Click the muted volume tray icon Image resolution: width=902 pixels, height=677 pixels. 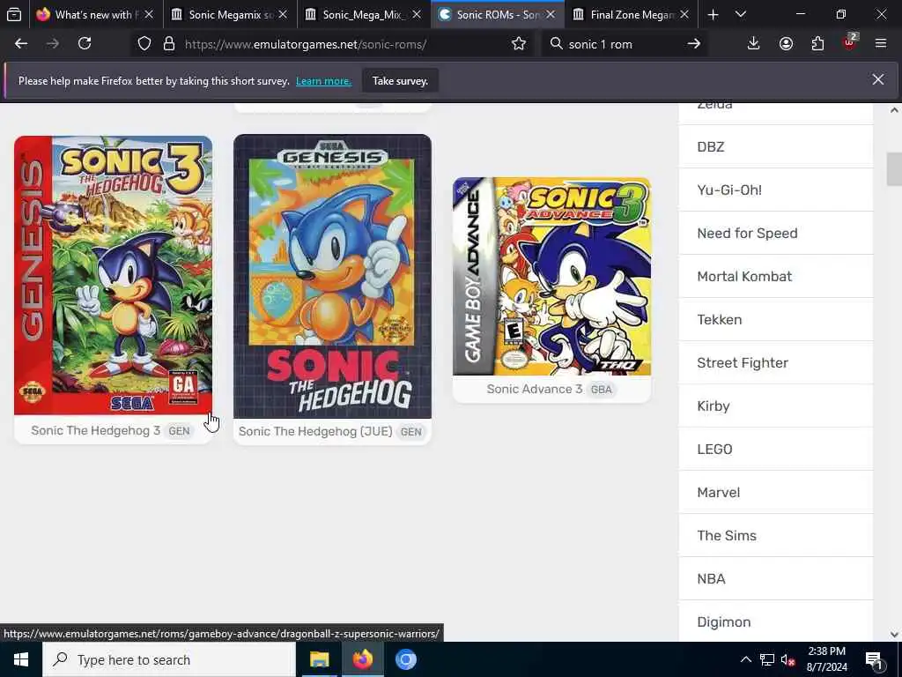coord(788,659)
